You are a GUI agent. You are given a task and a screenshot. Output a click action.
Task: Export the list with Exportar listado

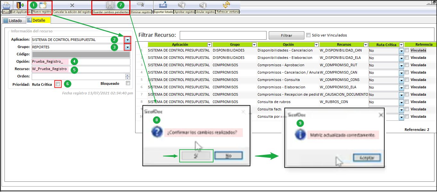point(163,5)
